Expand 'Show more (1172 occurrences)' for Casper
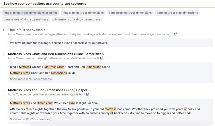The width and height of the screenshot is (215, 126). pyautogui.click(x=31, y=119)
